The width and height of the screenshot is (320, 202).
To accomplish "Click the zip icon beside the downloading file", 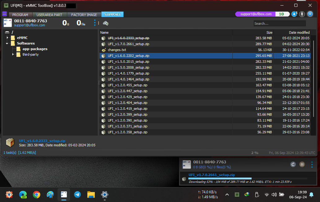I will tap(184, 179).
